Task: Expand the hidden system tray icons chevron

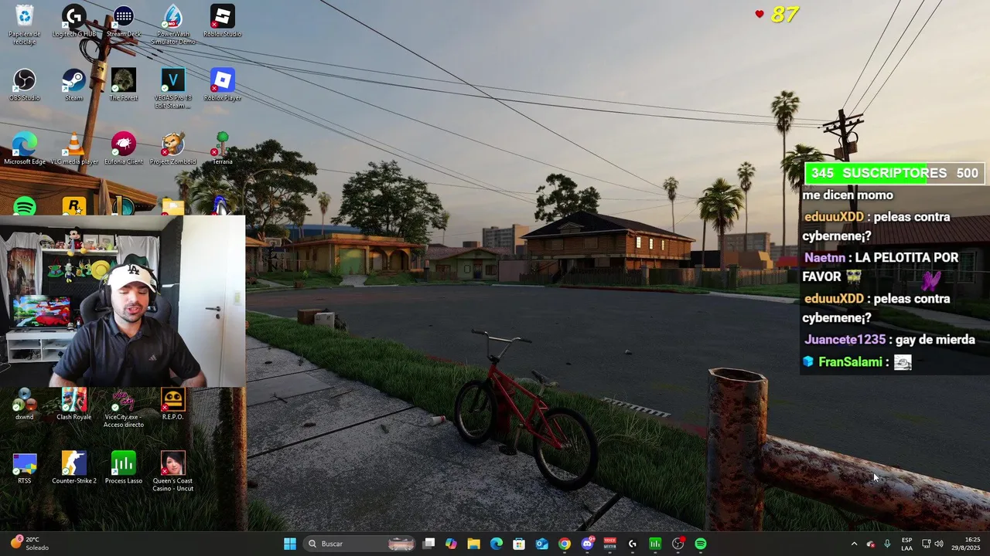Action: (x=854, y=544)
